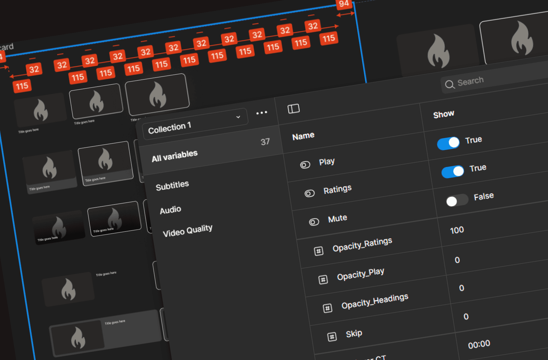Click the boolean type icon beside Play
The image size is (548, 360).
(305, 165)
